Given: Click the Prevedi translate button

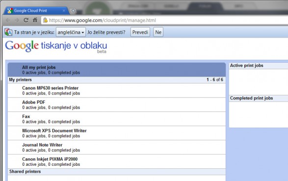Looking at the screenshot, I should coord(140,32).
